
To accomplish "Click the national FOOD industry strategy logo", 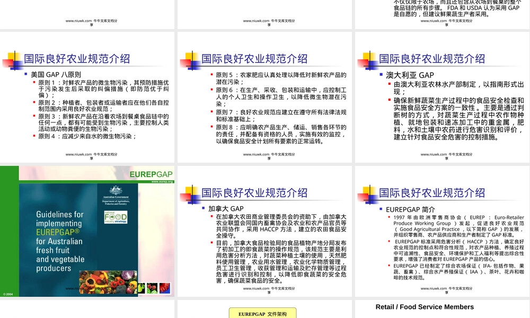I will 116,217.
